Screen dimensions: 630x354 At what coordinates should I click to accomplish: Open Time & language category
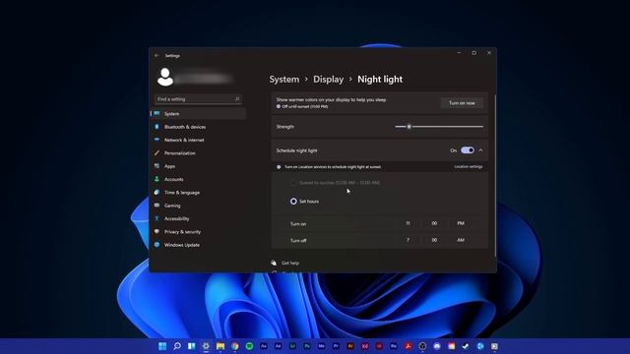coord(198,193)
